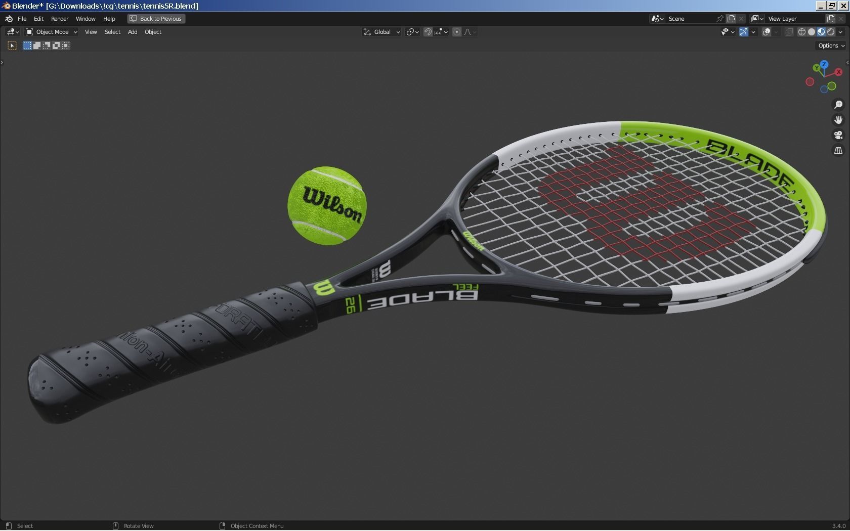The height and width of the screenshot is (531, 850).
Task: Switch to Wireframe viewport shading
Action: coord(802,32)
